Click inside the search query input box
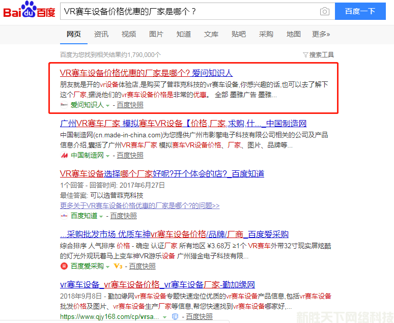This screenshot has height=323, width=394. coord(188,11)
